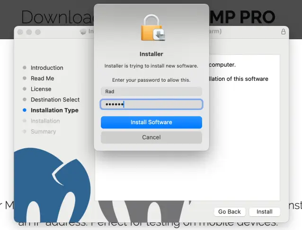Select the Read Me step in the sidebar

pyautogui.click(x=42, y=78)
